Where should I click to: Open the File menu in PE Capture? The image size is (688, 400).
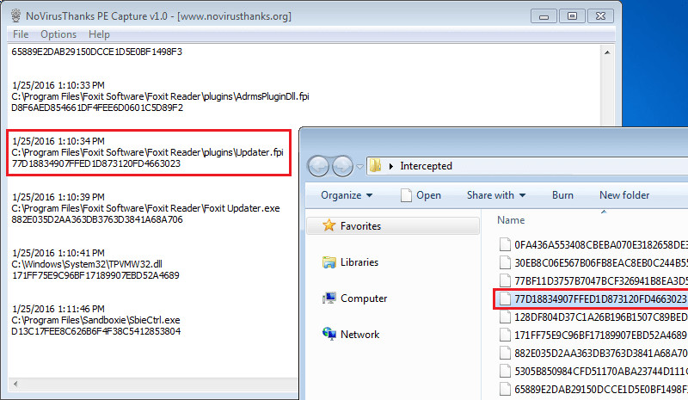click(x=21, y=34)
